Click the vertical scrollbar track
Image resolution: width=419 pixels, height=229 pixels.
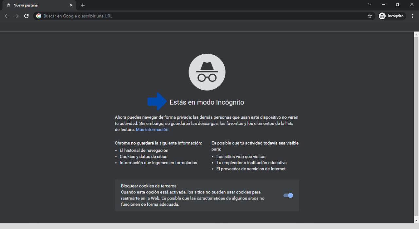click(416, 127)
